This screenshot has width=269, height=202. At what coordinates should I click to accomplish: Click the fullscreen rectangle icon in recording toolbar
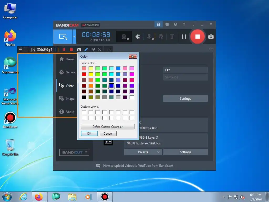coord(27,50)
